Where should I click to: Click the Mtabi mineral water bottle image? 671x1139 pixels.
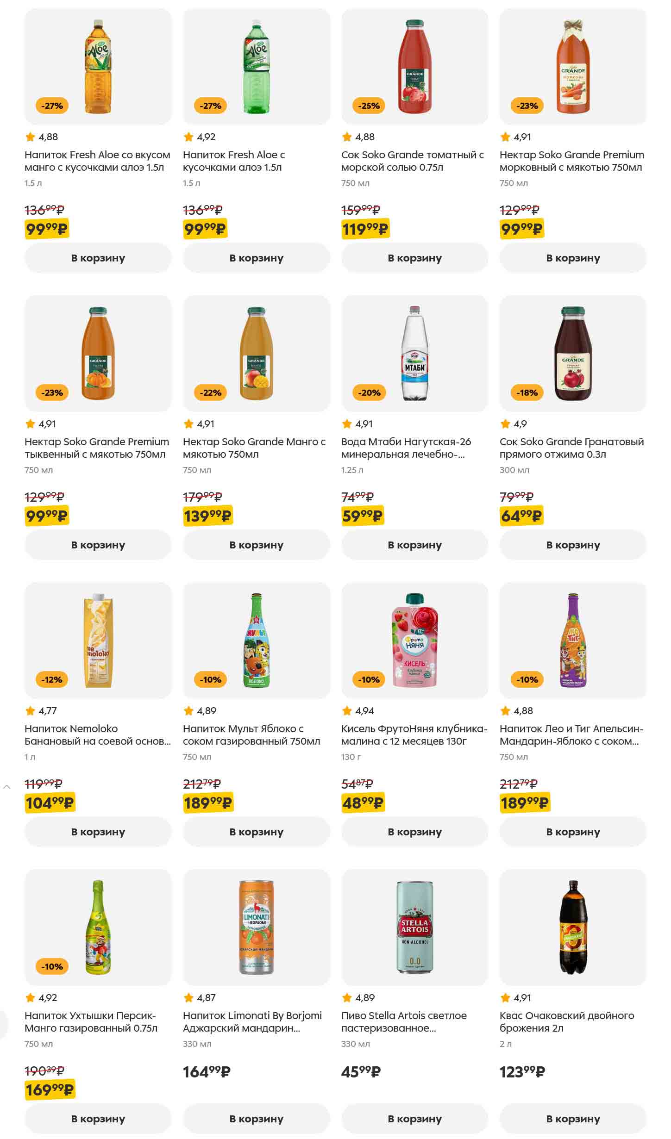414,353
